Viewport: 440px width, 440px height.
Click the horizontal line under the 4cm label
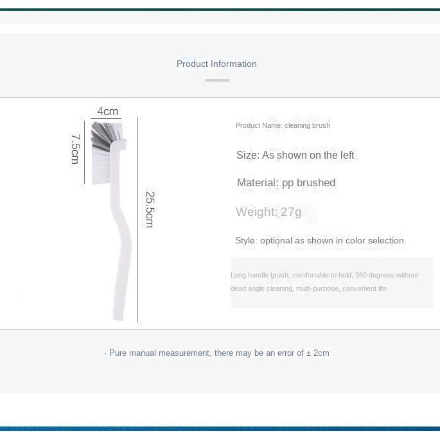point(106,118)
